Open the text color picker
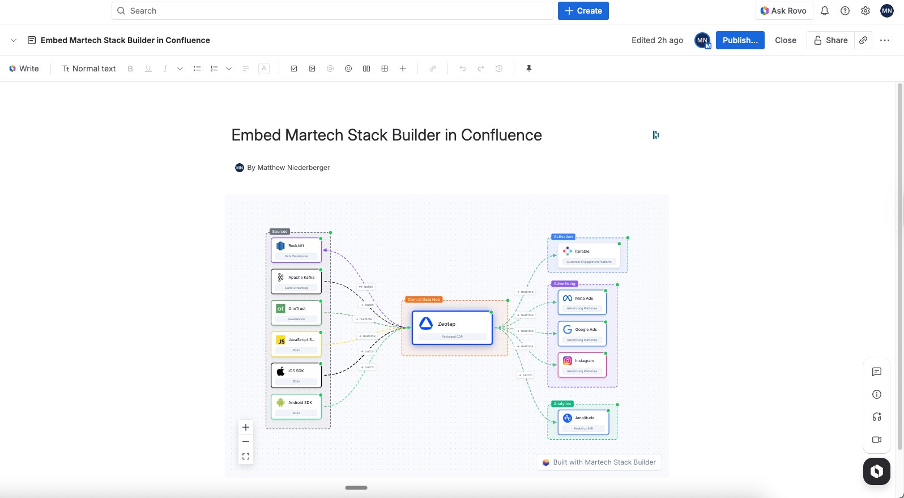 click(x=264, y=69)
